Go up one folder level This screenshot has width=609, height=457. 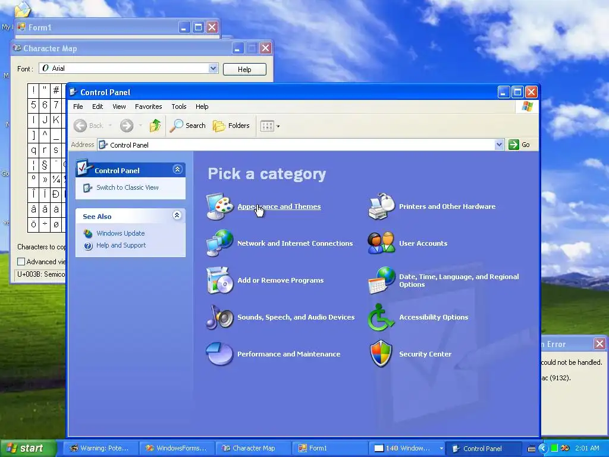(155, 126)
